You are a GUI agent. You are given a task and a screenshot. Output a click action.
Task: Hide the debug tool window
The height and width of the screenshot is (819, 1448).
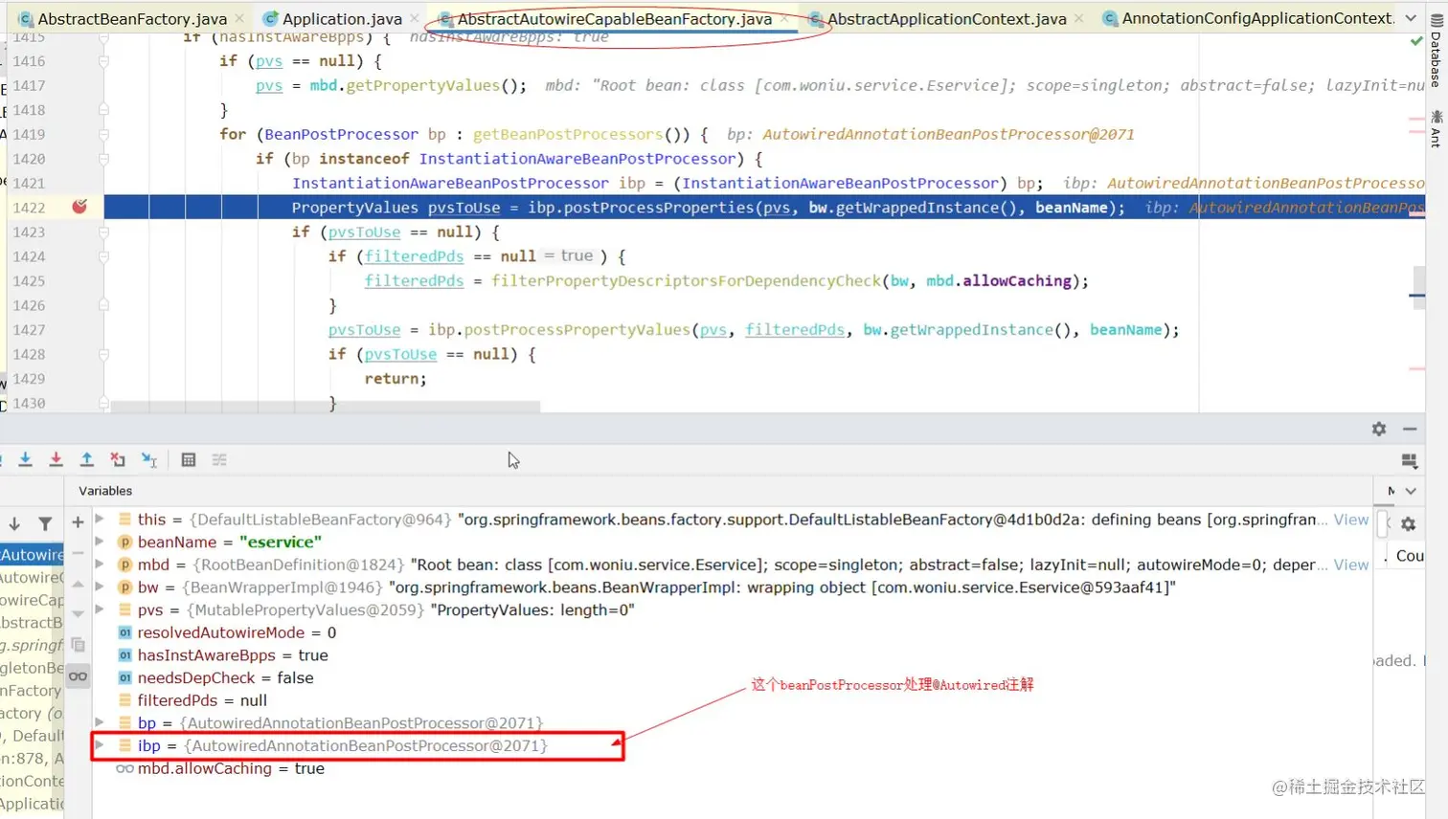pos(1410,429)
